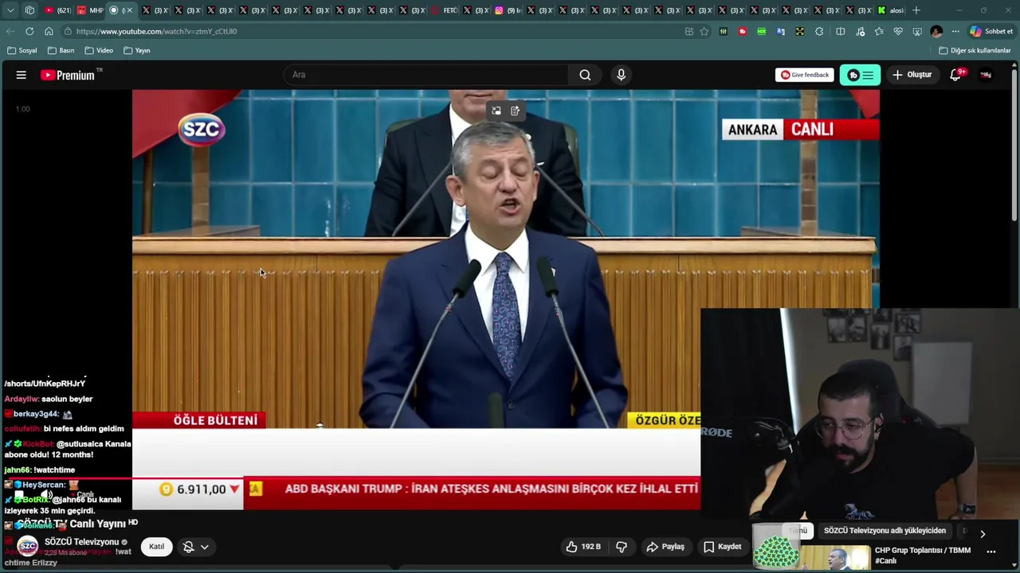Like the video with thumbs up 192 B
This screenshot has width=1020, height=573.
[x=583, y=547]
